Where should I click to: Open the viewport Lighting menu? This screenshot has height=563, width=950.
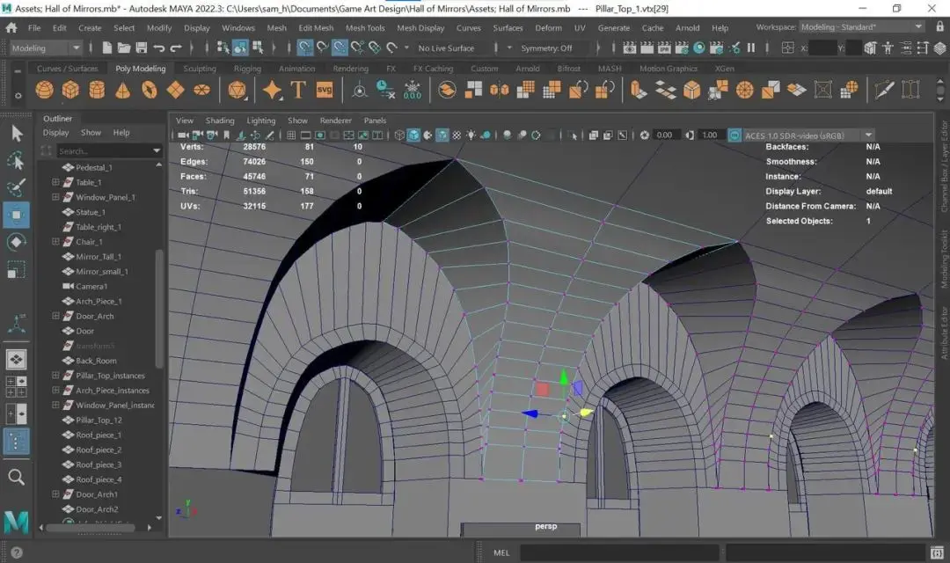260,121
